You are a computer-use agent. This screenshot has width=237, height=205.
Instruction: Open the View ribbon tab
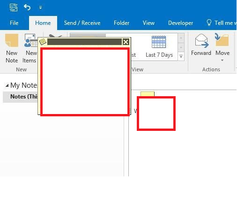click(148, 23)
